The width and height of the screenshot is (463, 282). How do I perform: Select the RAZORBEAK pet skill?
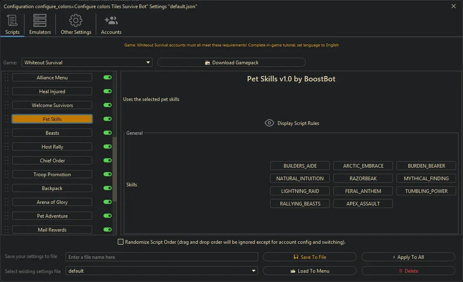pyautogui.click(x=363, y=178)
